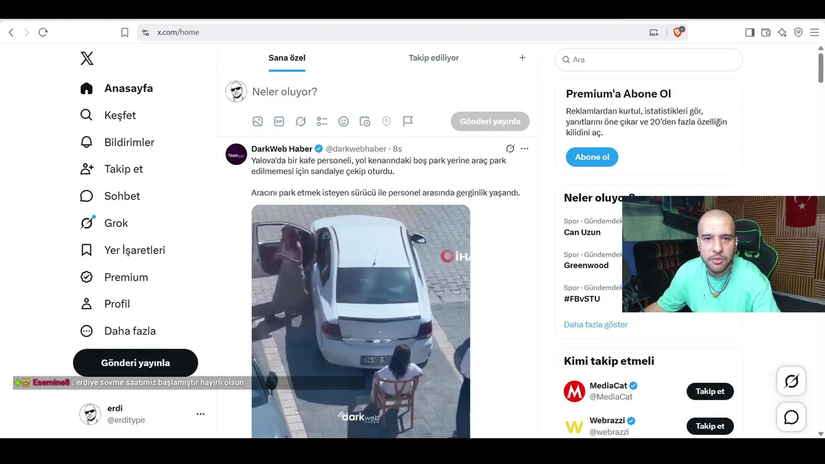The image size is (825, 464).
Task: Click the sidebar Gönderi yayınla button
Action: point(135,363)
